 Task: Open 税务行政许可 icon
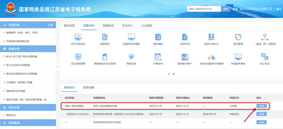coord(211,37)
